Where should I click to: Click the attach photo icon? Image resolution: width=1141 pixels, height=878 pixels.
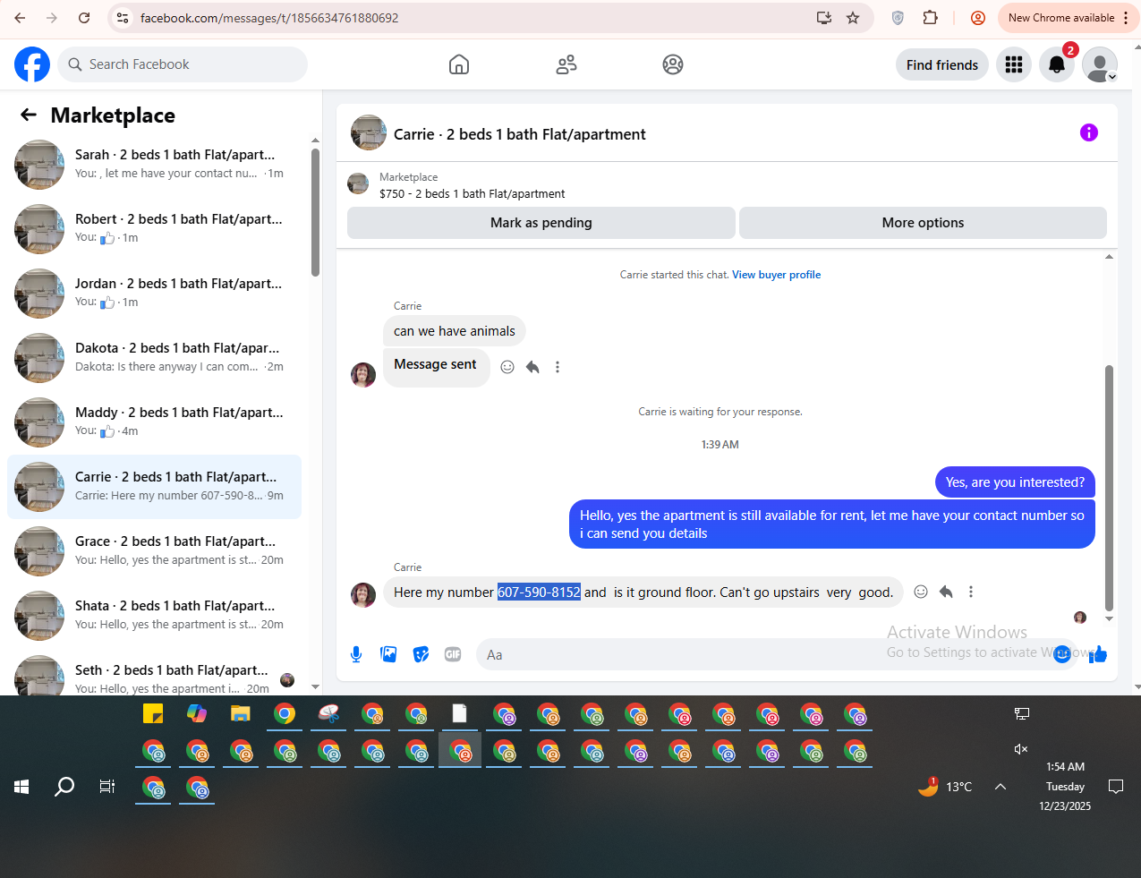(388, 654)
